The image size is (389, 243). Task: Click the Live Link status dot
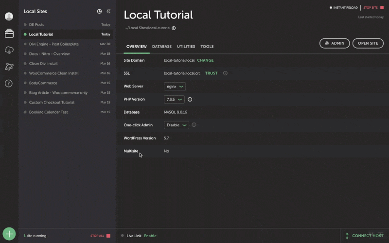point(123,236)
